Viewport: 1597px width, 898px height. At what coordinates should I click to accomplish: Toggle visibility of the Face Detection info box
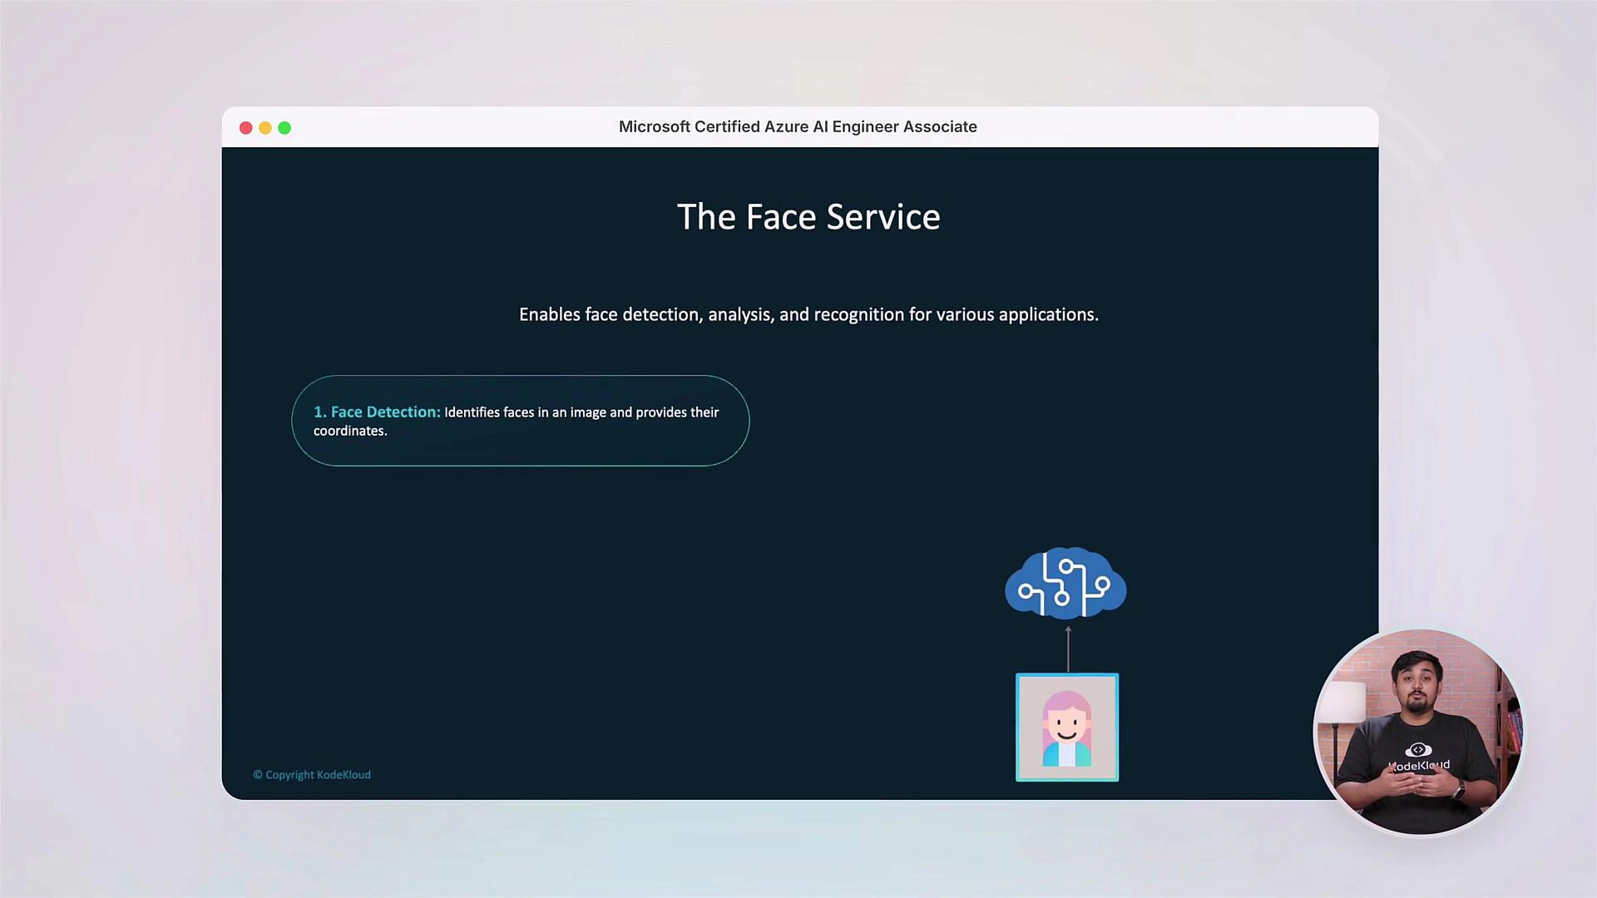coord(520,421)
